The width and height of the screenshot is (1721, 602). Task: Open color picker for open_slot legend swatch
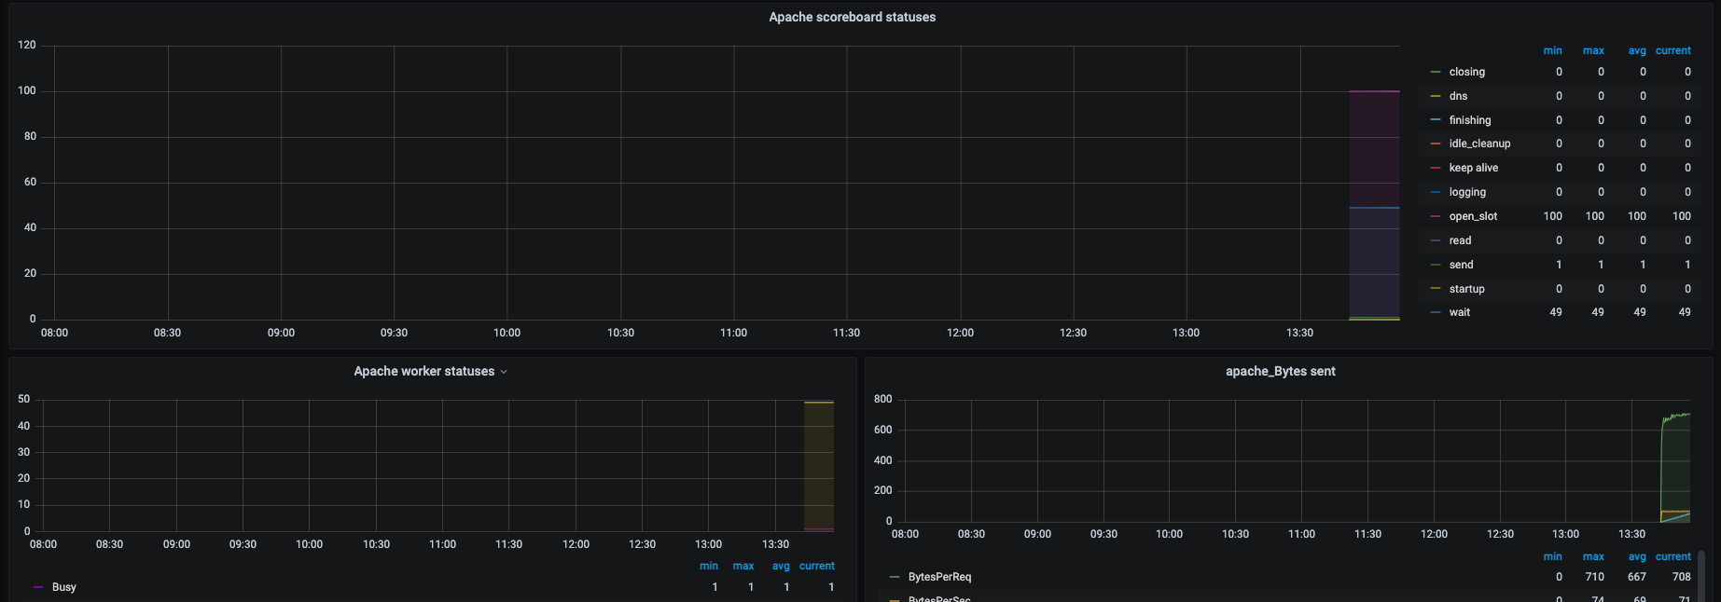tap(1436, 216)
